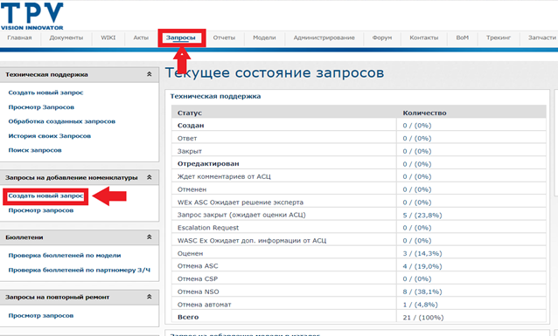Click the count for status Отредактирован

coord(417,164)
